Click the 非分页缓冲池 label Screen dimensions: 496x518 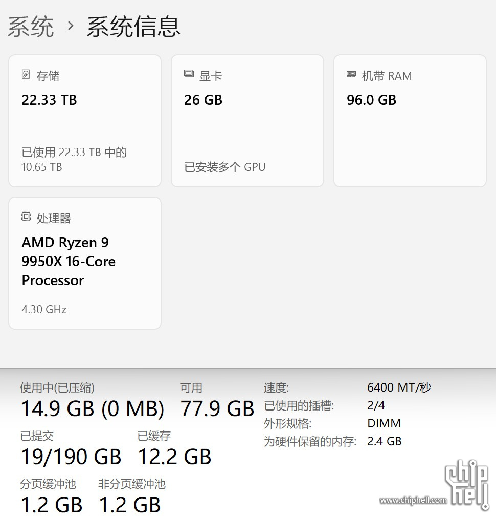click(x=132, y=484)
